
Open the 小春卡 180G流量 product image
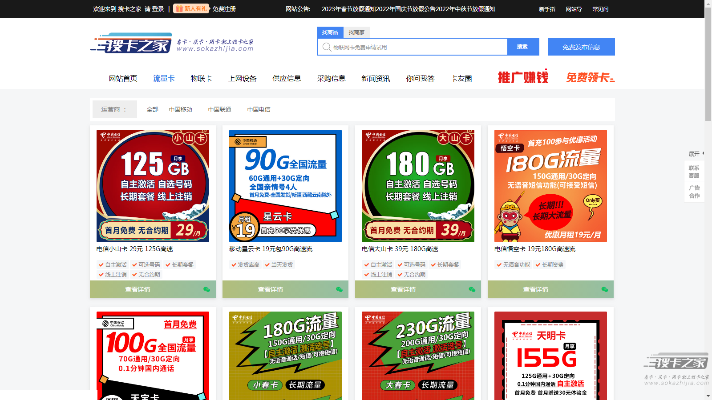point(285,356)
